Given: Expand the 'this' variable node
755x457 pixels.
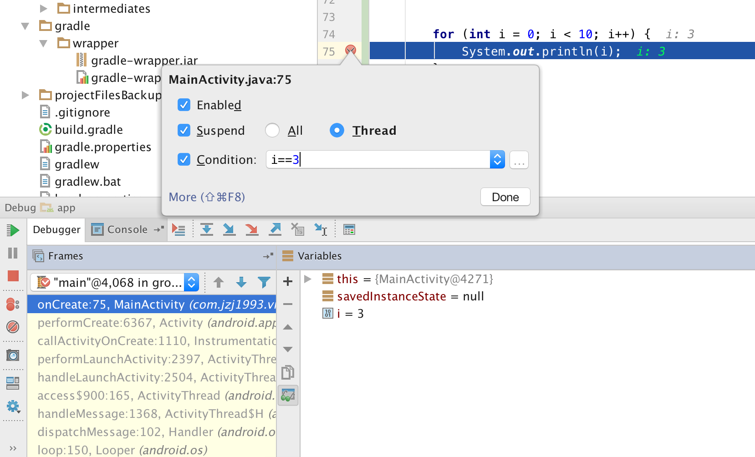Looking at the screenshot, I should pos(308,279).
